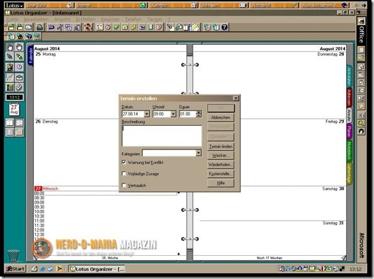
Task: Click the Windows Start button
Action: 16,269
